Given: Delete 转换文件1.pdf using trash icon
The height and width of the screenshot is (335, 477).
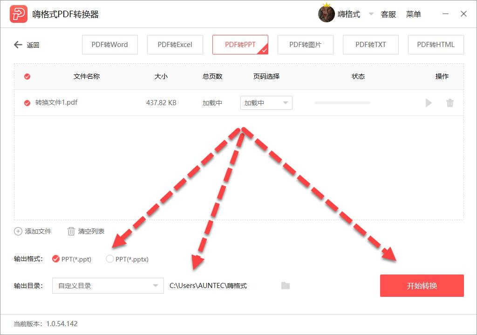Looking at the screenshot, I should (x=450, y=103).
